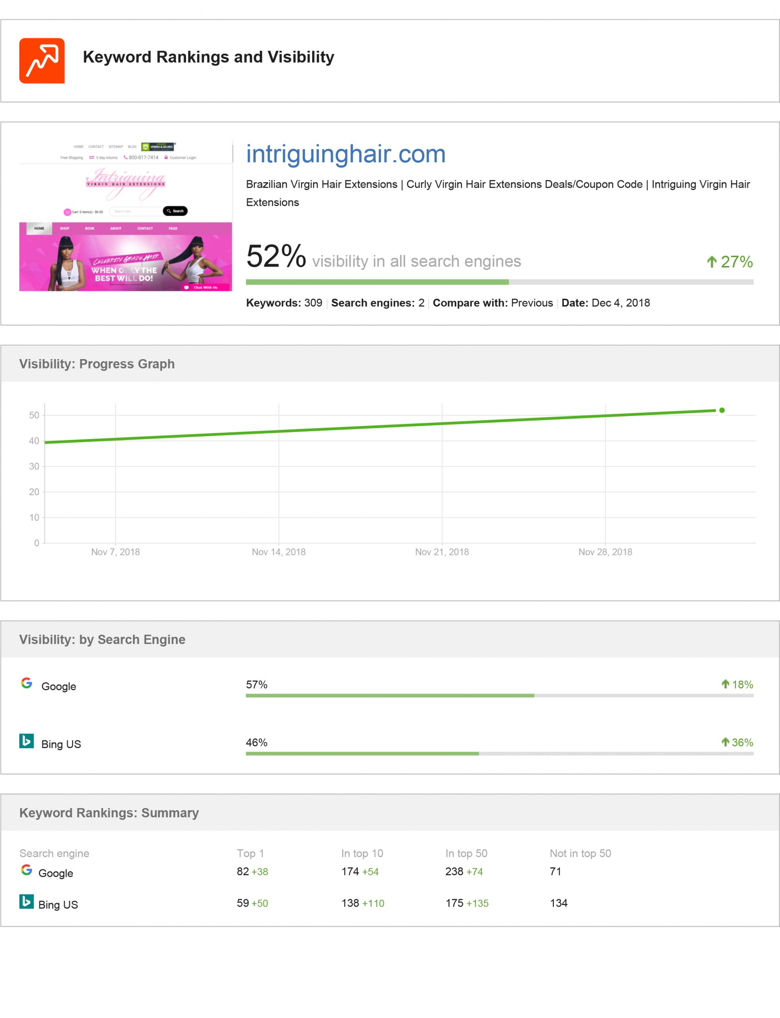The image size is (780, 1018).
Task: Click the orange rank tracker logo icon
Action: (42, 61)
